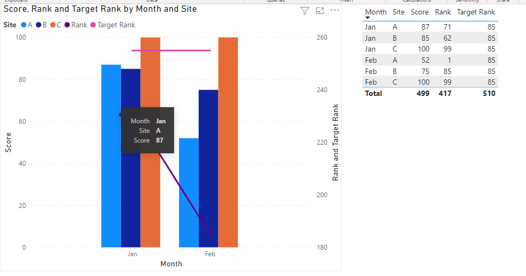
Task: Select Target Rank in the legend
Action: [x=112, y=25]
